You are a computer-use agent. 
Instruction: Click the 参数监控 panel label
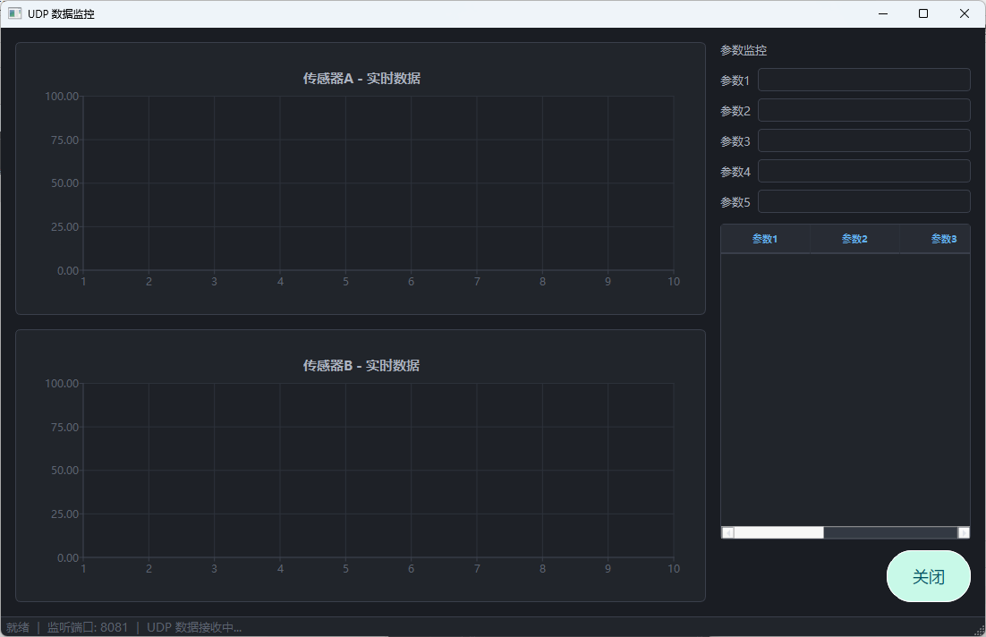(x=744, y=50)
